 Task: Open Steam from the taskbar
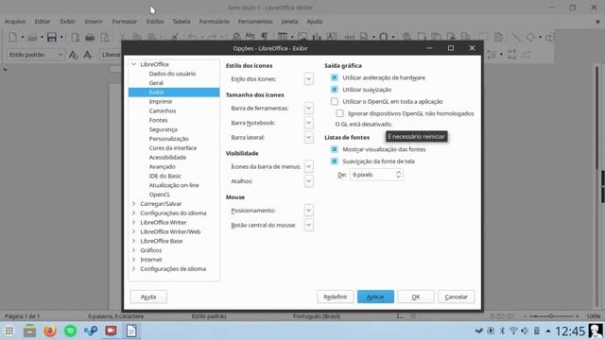click(x=91, y=331)
